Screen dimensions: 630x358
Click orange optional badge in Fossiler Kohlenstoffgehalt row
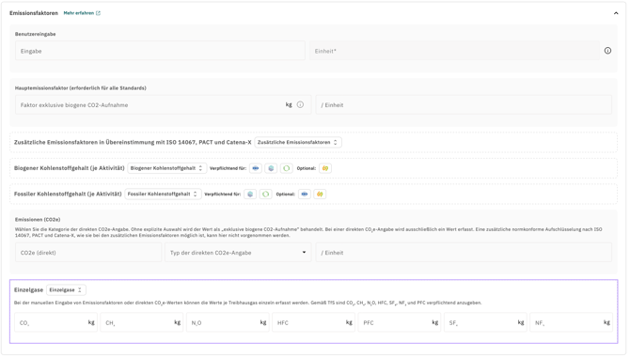pos(320,195)
